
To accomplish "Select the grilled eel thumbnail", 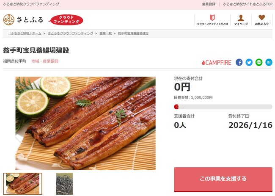I will click(x=22, y=184).
